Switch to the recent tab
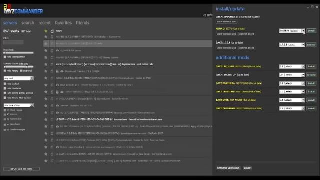This screenshot has width=320, height=180. [44, 23]
